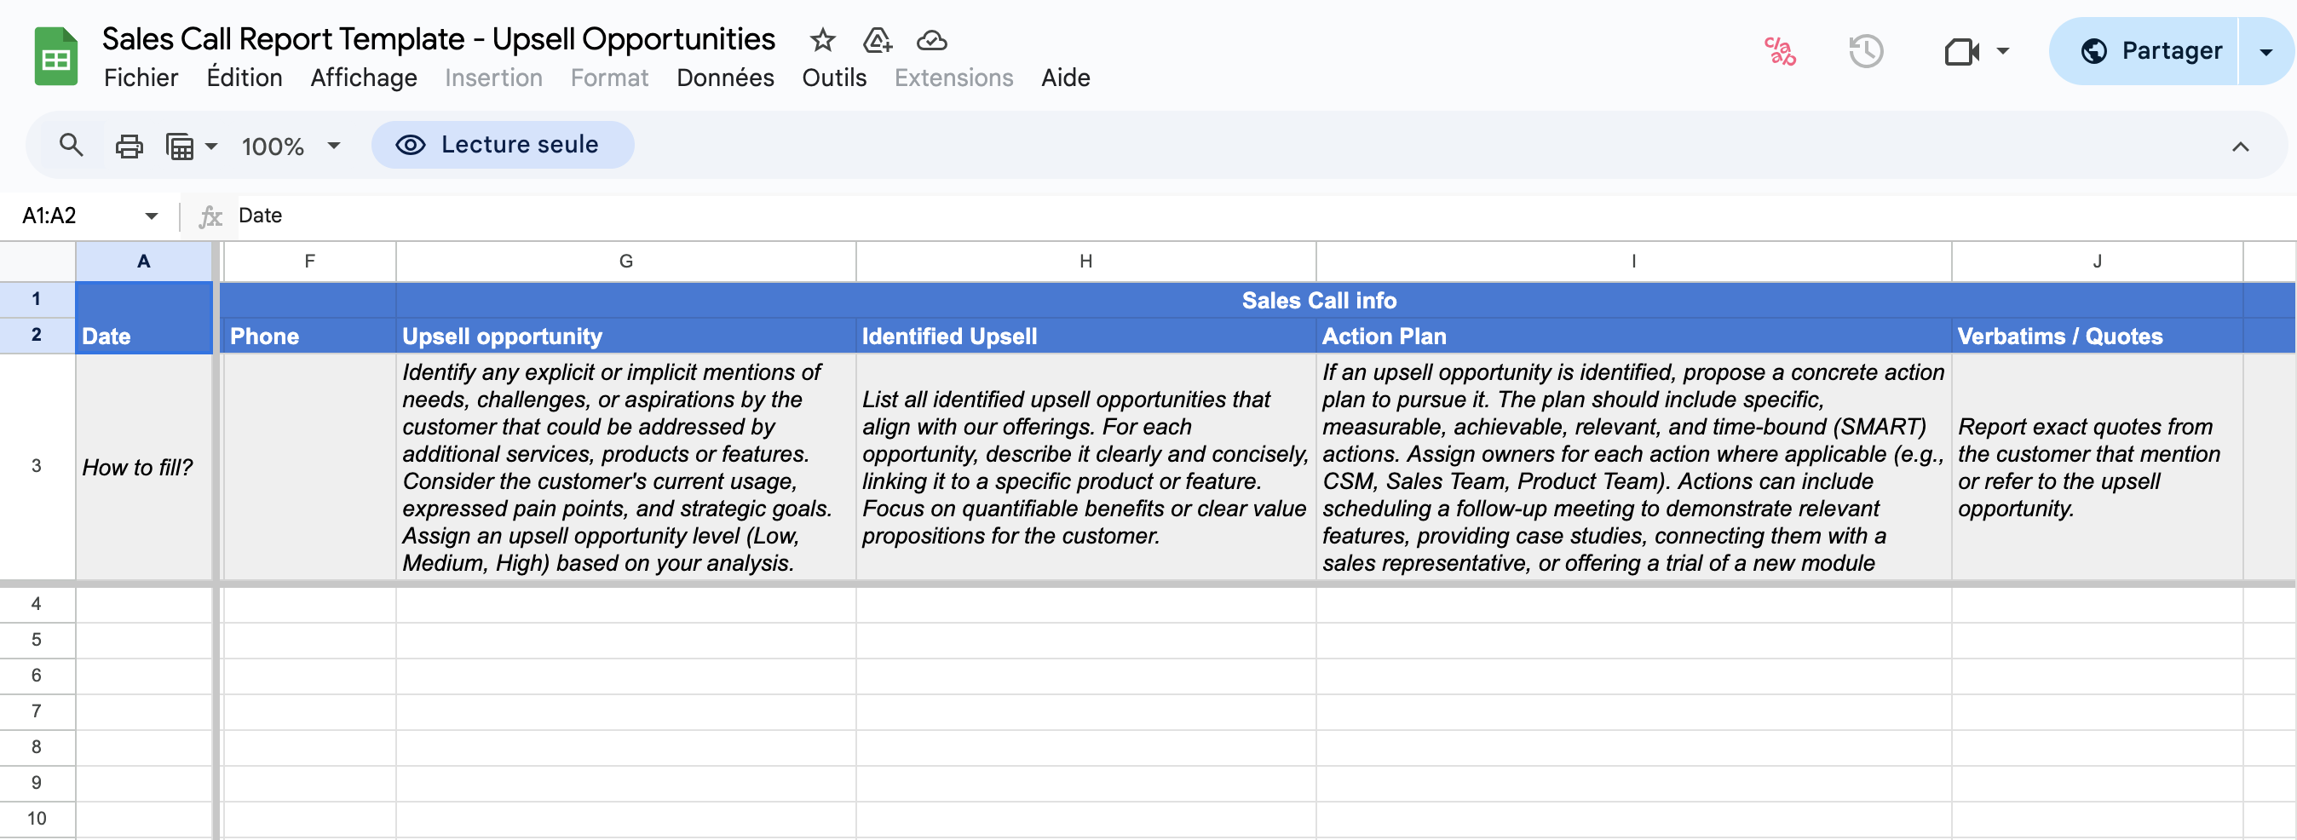This screenshot has height=840, width=2297.
Task: Click the add to Drive icon
Action: pyautogui.click(x=877, y=40)
